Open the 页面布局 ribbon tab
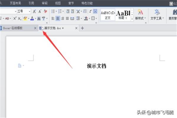177x118 pixels. [15, 3]
